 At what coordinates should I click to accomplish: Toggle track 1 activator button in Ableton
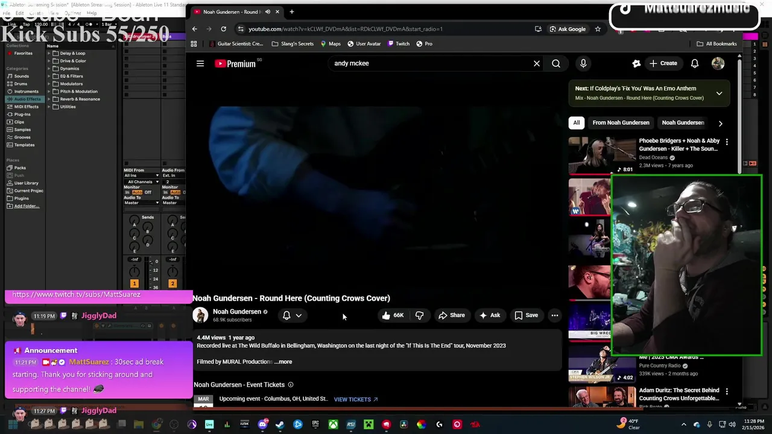tap(134, 283)
